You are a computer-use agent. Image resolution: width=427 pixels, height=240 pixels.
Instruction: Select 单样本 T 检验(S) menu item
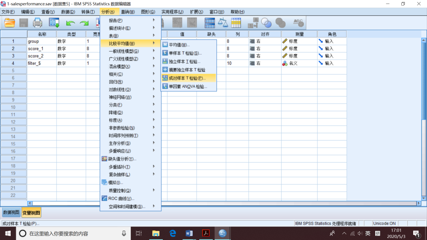(189, 53)
